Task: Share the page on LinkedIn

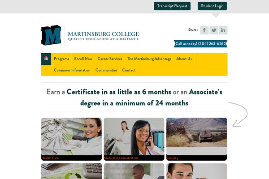Action: click(x=223, y=30)
